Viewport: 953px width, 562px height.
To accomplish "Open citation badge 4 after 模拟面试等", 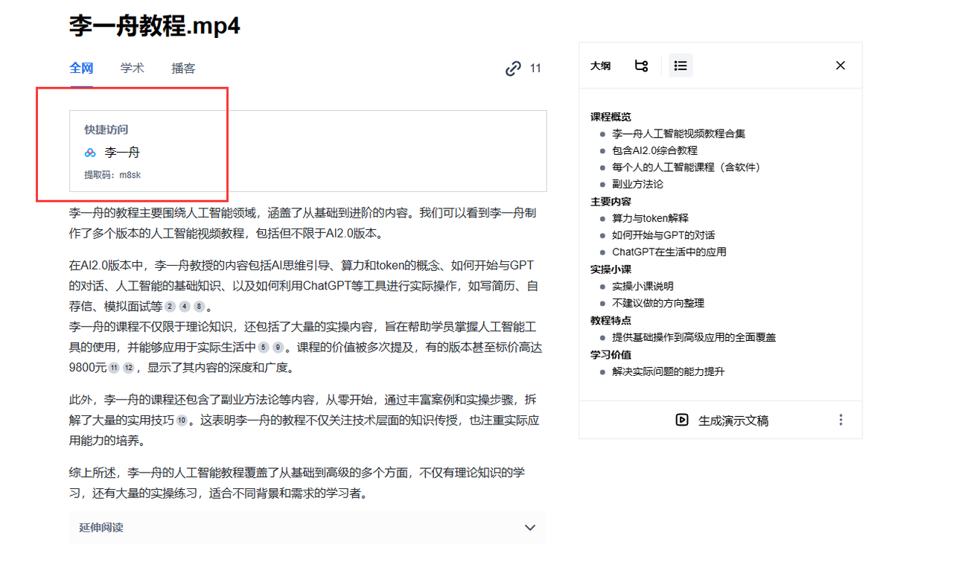I will [185, 306].
